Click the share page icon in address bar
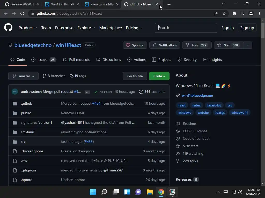The height and width of the screenshot is (198, 265). click(216, 13)
